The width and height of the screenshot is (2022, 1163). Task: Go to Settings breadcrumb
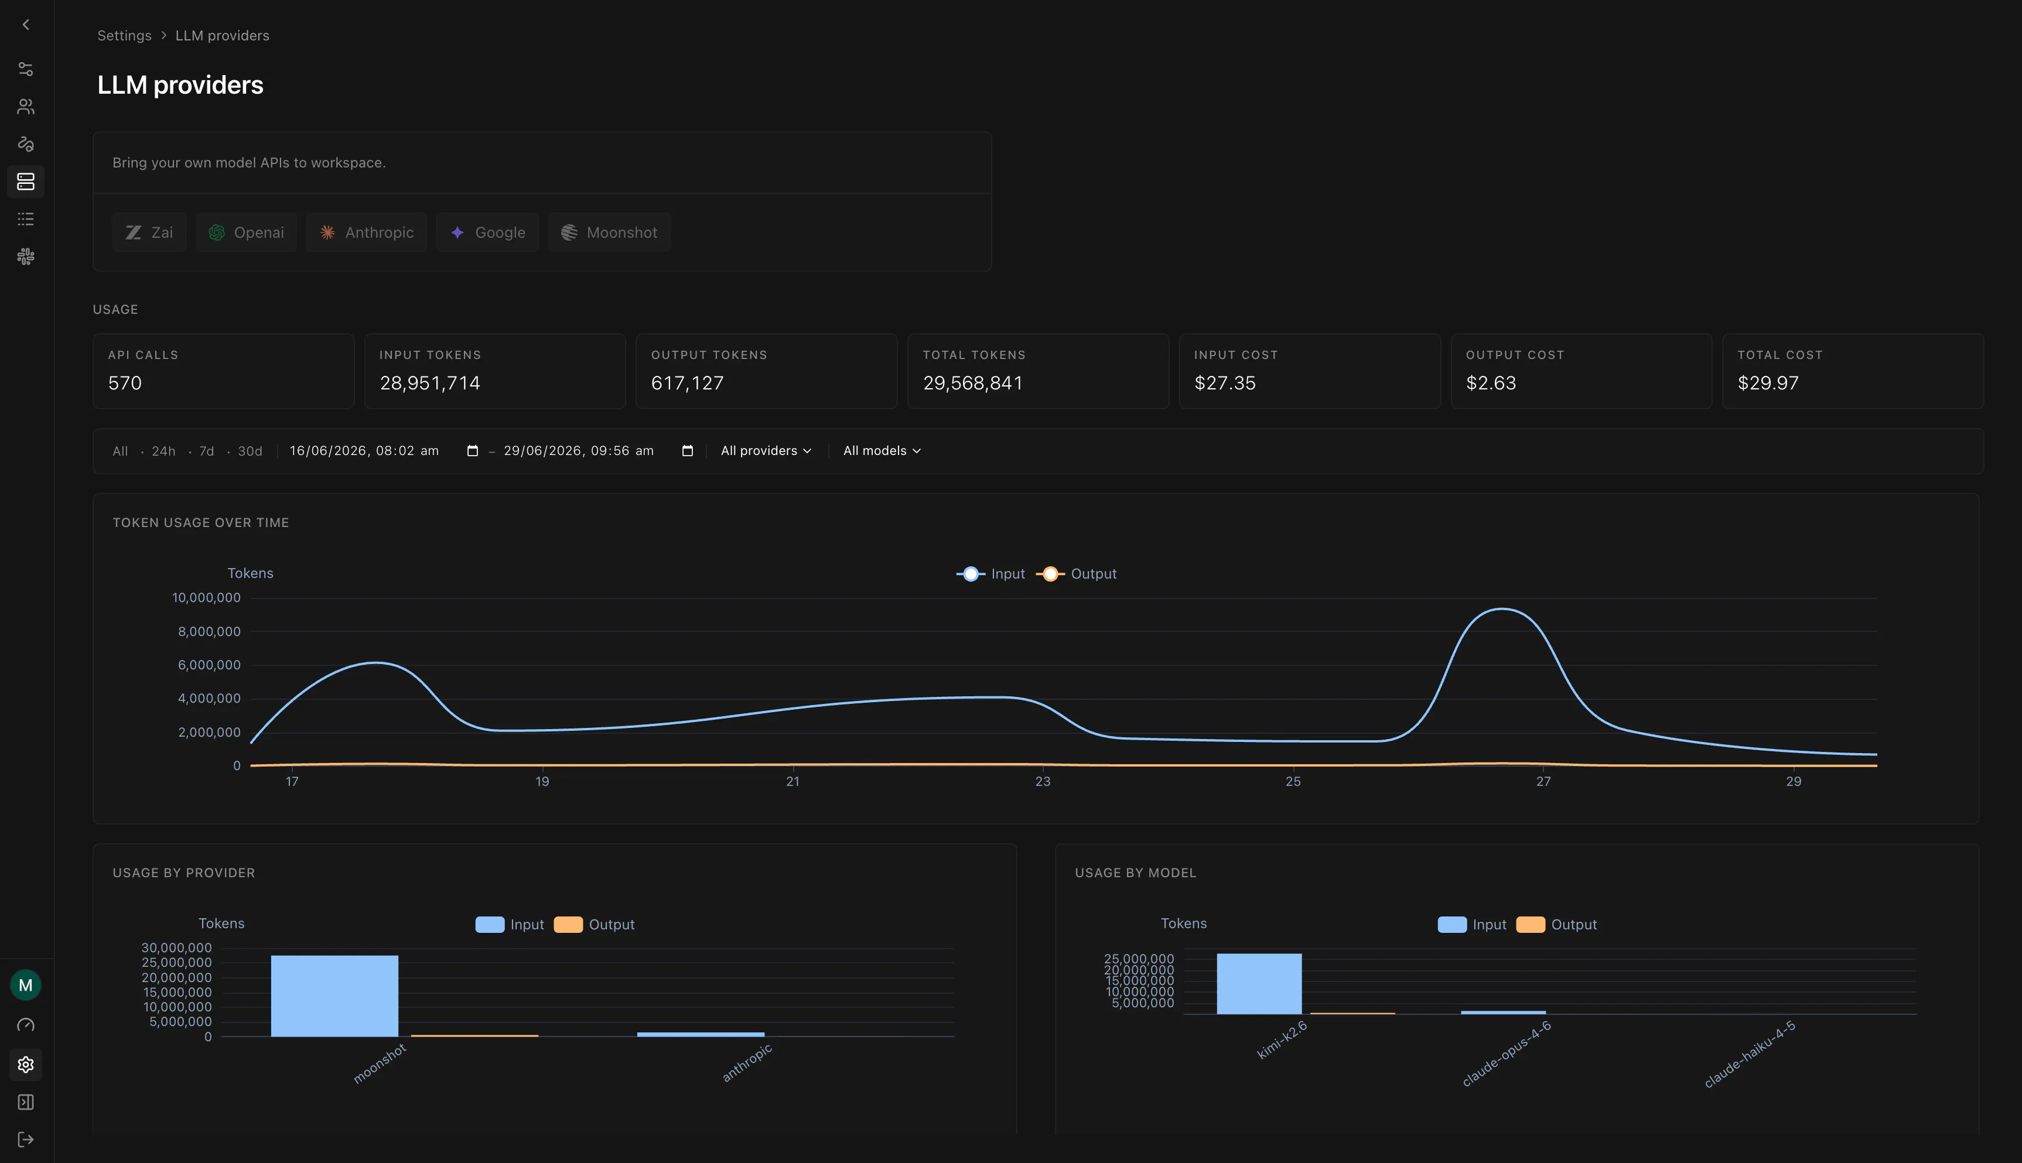(125, 35)
